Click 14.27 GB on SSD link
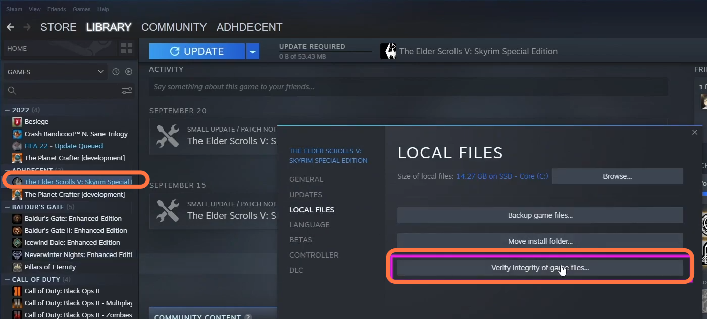This screenshot has height=319, width=707. 501,176
